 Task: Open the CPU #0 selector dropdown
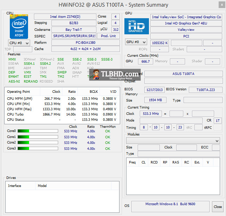(19, 43)
